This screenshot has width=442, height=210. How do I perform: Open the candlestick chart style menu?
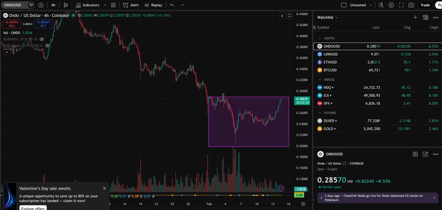[x=66, y=5]
